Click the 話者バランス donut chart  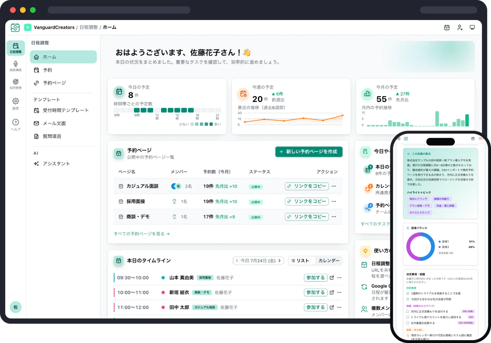tap(421, 246)
